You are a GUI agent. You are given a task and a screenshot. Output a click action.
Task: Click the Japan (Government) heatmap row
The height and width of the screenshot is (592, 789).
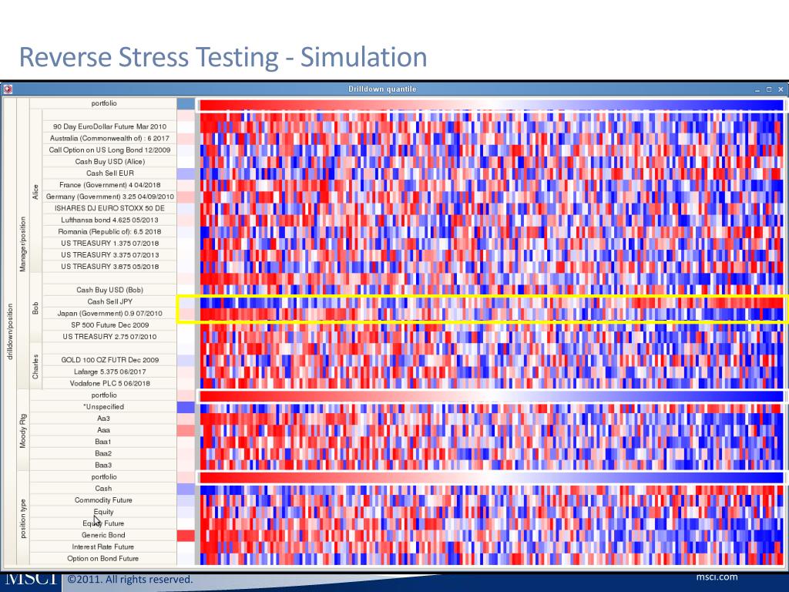(x=492, y=314)
